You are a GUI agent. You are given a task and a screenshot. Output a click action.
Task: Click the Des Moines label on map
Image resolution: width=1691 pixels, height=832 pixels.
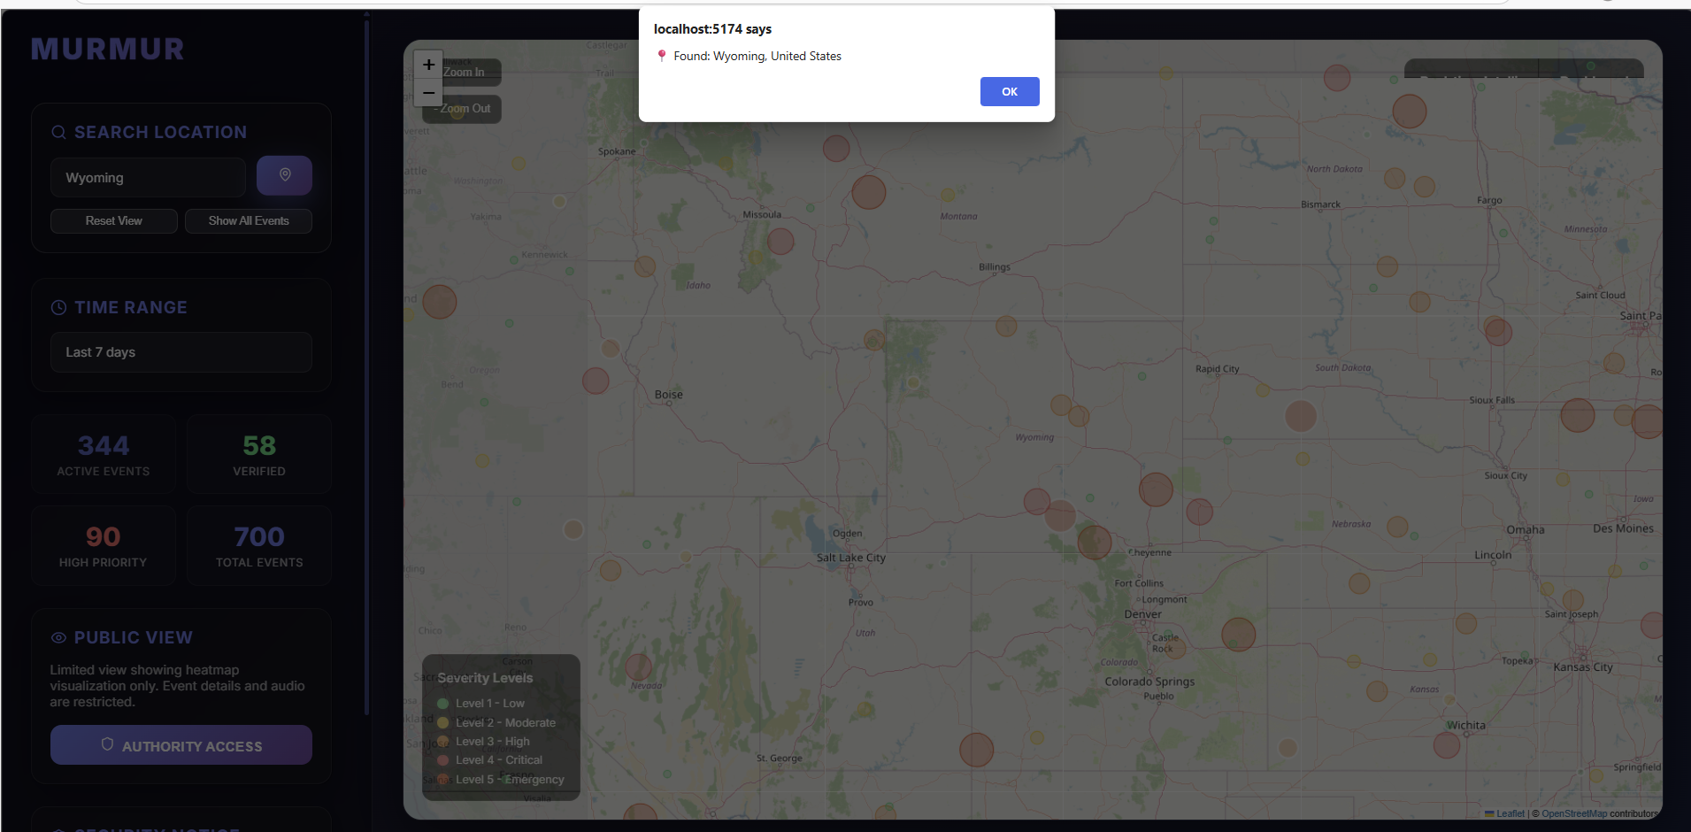pyautogui.click(x=1623, y=528)
